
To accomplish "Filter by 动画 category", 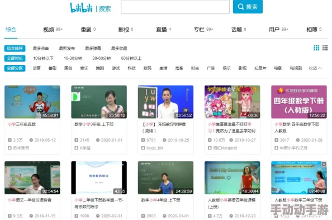I will pyautogui.click(x=37, y=68).
